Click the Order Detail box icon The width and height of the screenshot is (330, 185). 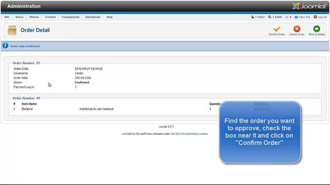(12, 30)
